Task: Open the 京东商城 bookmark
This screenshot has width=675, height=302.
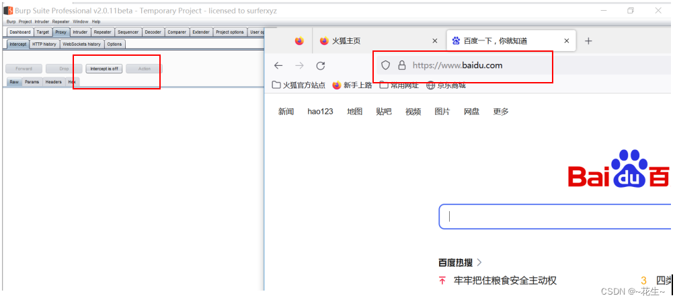Action: click(446, 85)
